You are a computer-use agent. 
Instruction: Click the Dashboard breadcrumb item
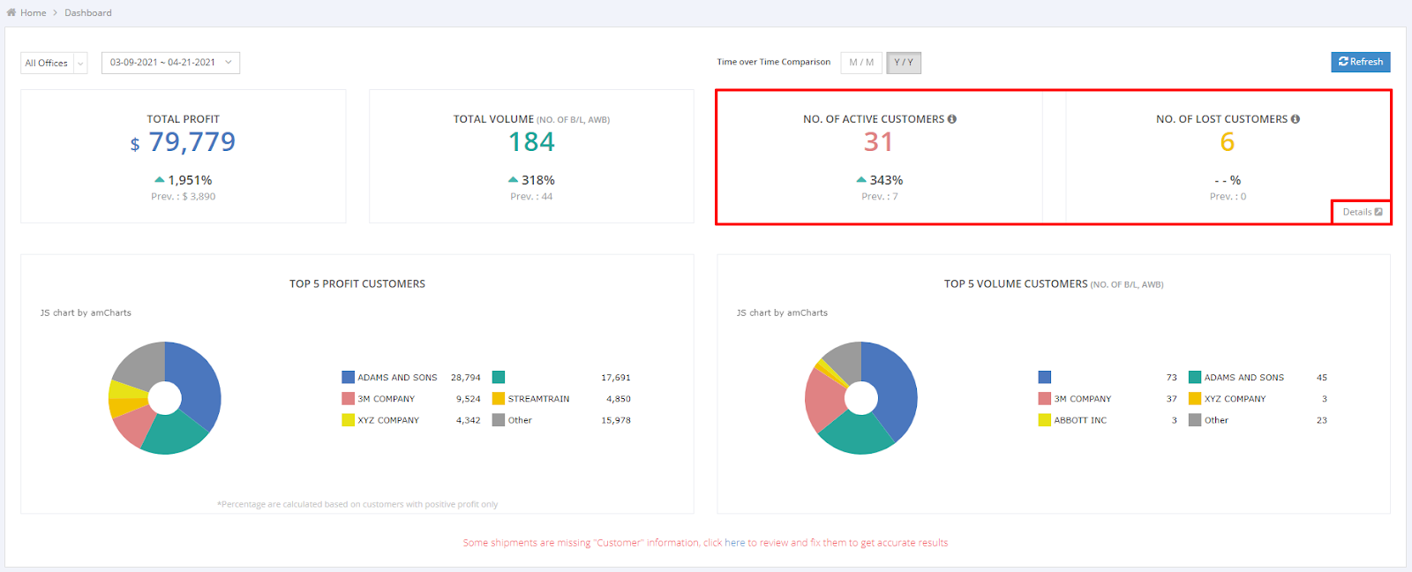point(87,12)
